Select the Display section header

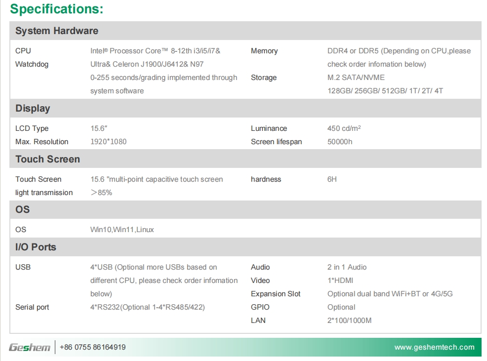[x=33, y=108]
